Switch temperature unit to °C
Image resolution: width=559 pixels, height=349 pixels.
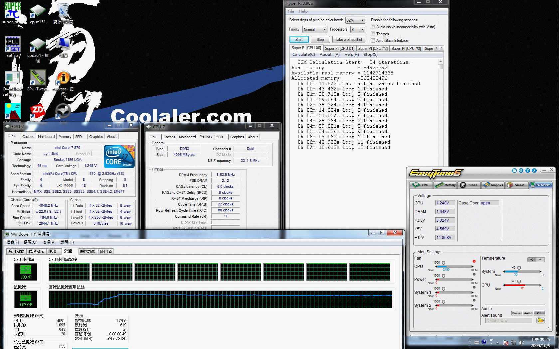click(x=532, y=260)
